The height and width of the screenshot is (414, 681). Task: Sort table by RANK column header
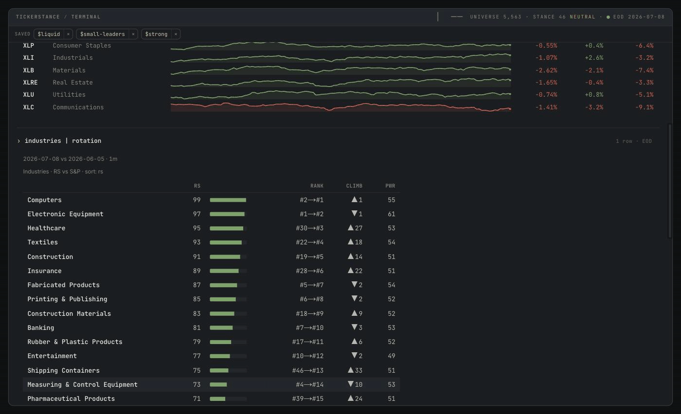(x=317, y=186)
